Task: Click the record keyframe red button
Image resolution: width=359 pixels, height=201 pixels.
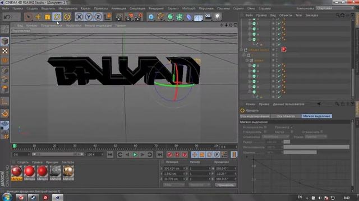Action: (x=169, y=155)
